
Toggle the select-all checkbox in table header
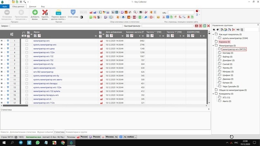pyautogui.click(x=24, y=33)
